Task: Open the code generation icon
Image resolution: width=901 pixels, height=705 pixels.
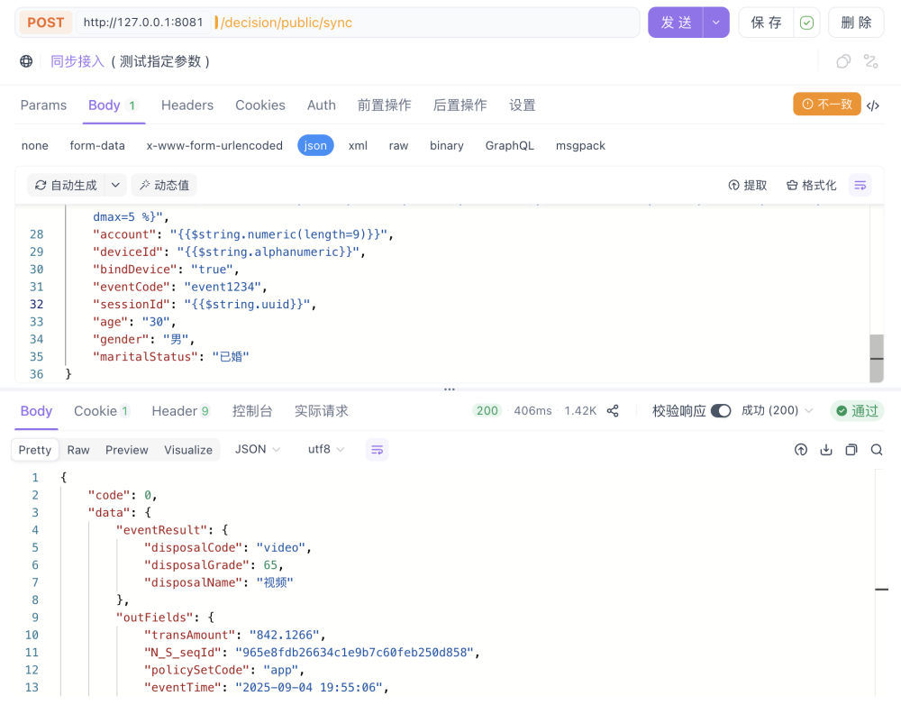Action: point(873,105)
